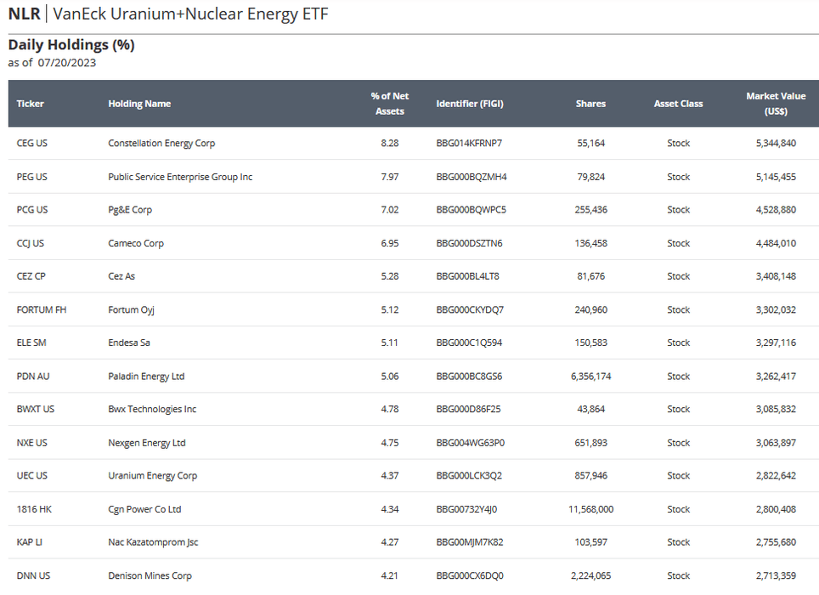Click the Uranium Energy Corp holding name

(x=153, y=475)
